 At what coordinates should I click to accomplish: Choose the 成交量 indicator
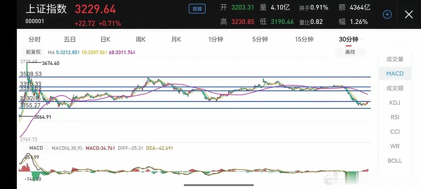click(x=395, y=59)
